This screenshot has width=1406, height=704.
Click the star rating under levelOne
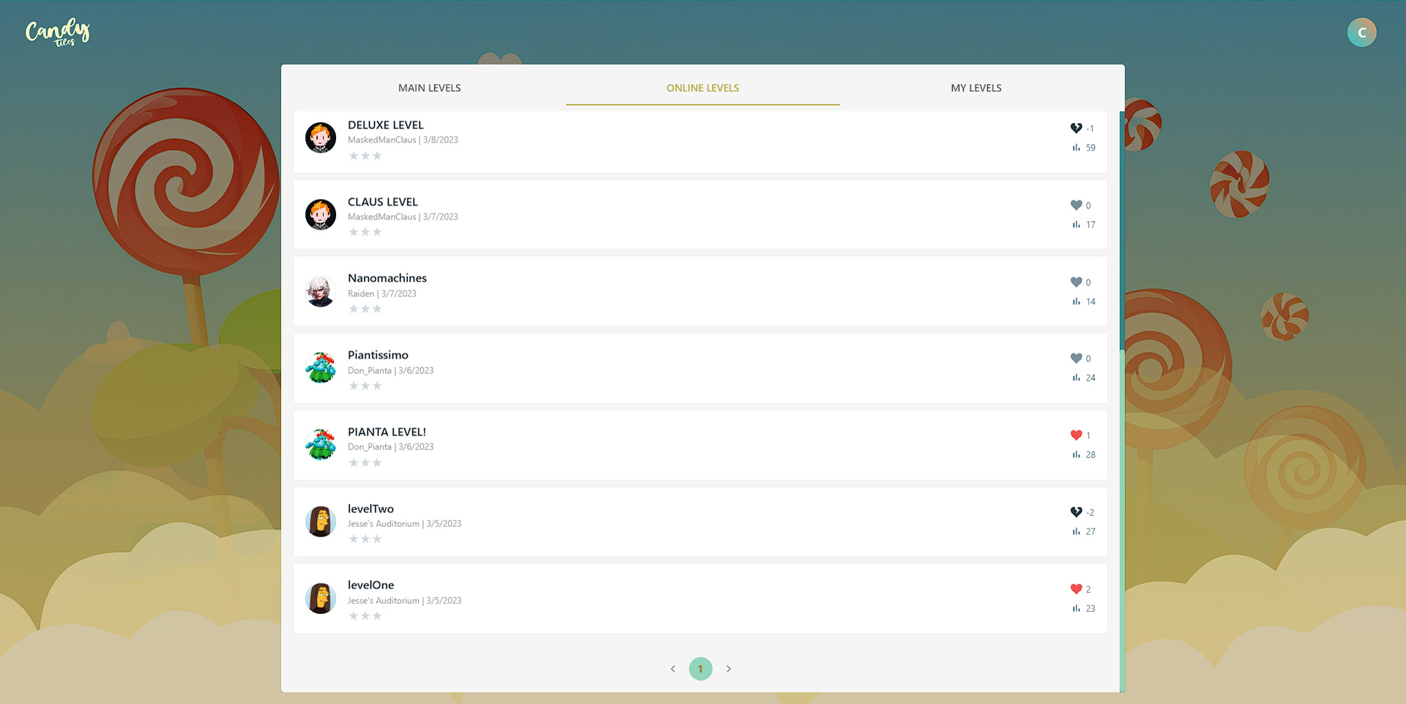365,615
